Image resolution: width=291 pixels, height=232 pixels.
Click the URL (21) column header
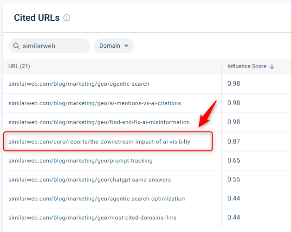[x=19, y=66]
